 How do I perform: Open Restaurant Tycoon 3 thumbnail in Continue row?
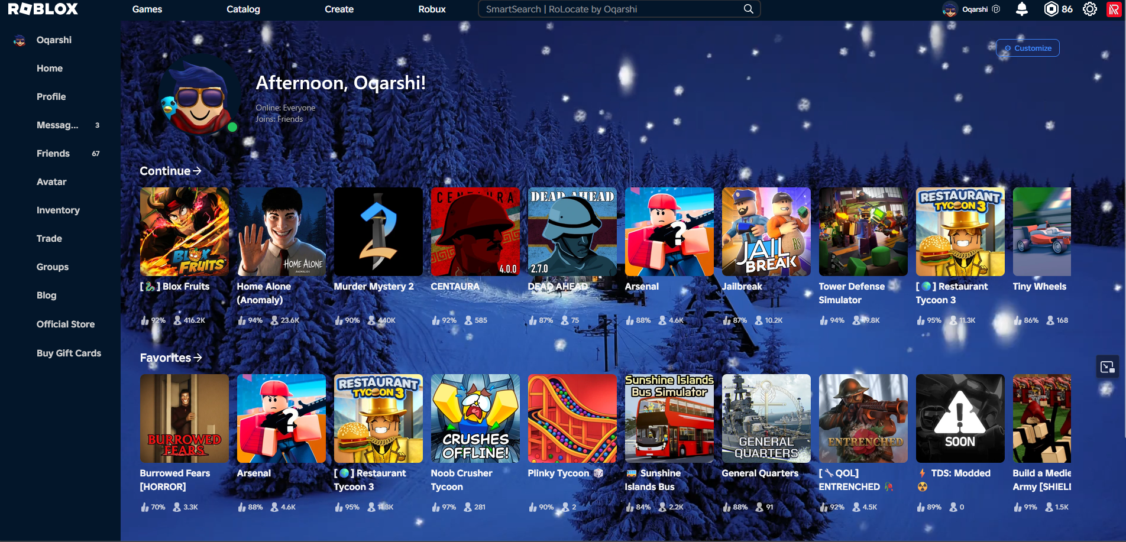pyautogui.click(x=960, y=232)
